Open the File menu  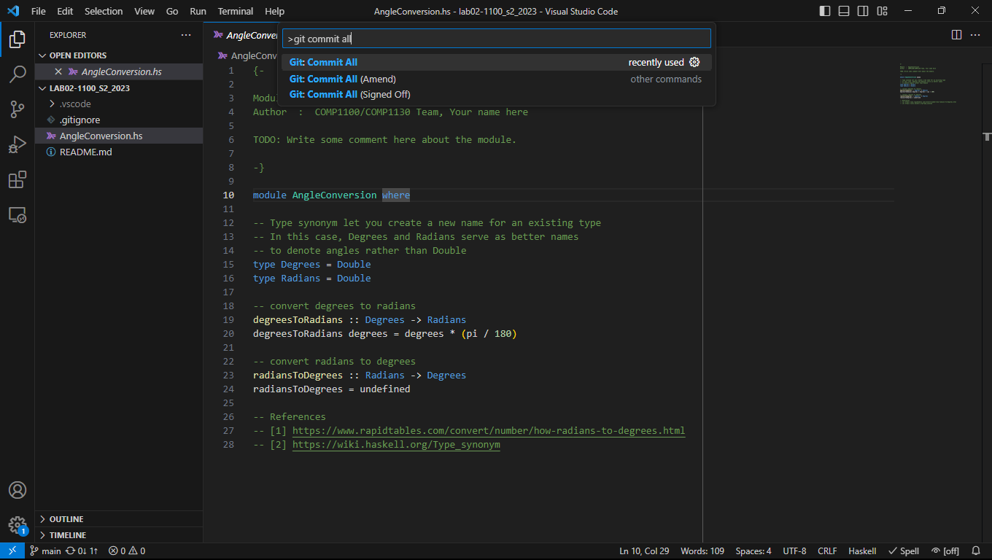[x=38, y=11]
